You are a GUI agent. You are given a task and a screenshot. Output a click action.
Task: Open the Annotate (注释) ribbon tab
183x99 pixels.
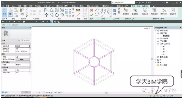19,6
